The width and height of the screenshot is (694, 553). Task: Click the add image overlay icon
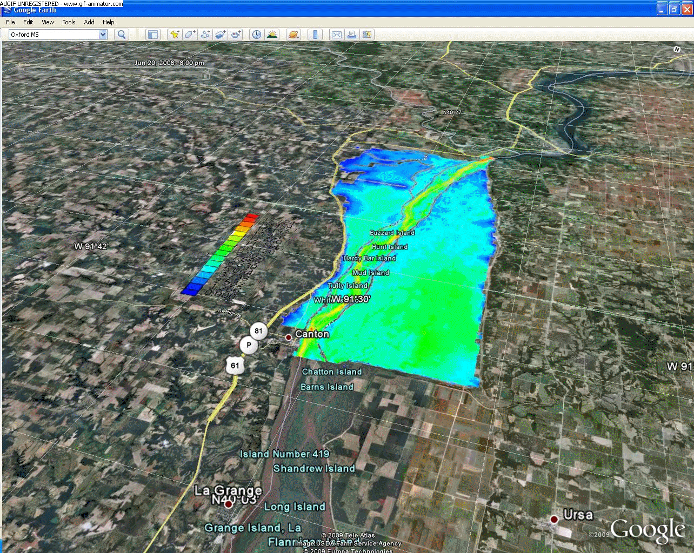point(220,35)
